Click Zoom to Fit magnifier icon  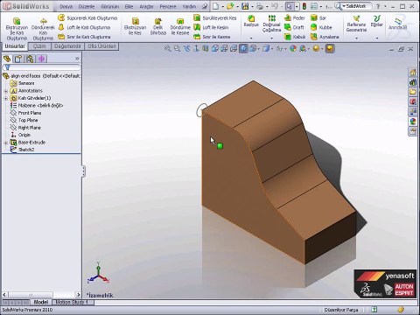(x=167, y=49)
